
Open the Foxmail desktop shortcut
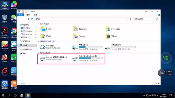[4, 71]
